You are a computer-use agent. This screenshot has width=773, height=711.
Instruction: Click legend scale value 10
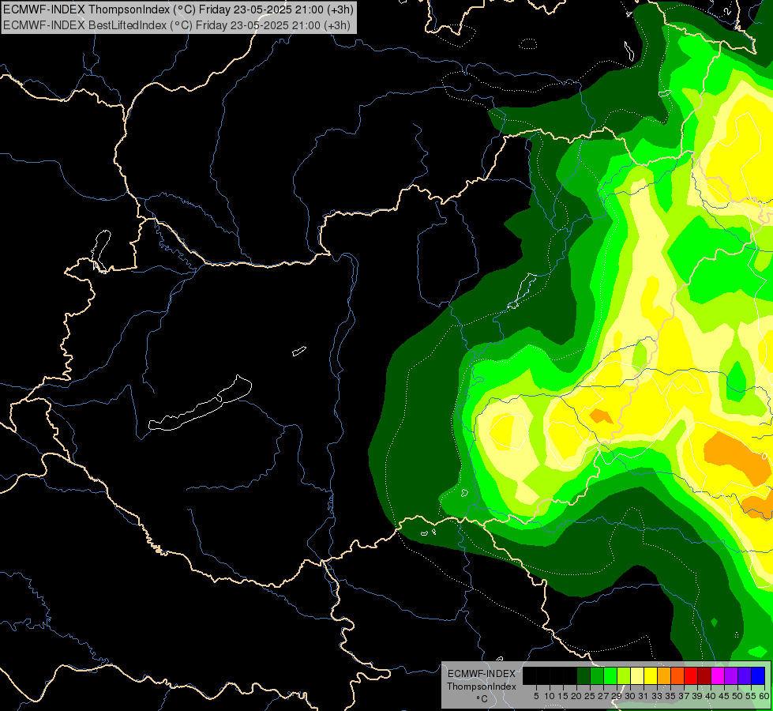click(550, 696)
